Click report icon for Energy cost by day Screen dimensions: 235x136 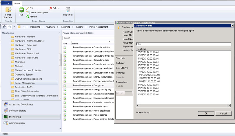[x=65, y=90]
